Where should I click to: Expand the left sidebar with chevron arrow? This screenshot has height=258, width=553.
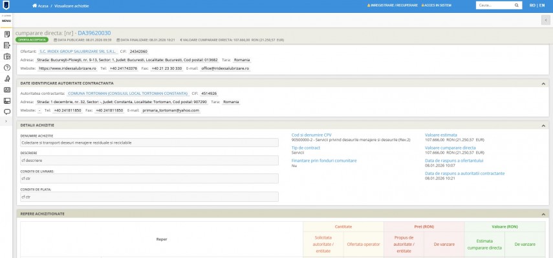click(x=6, y=121)
